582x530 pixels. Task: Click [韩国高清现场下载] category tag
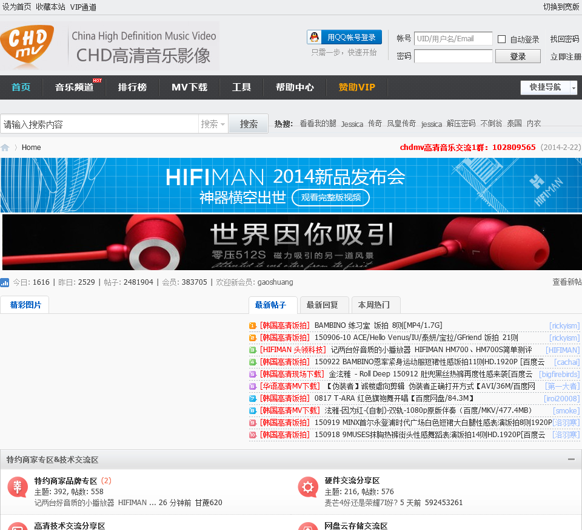tap(292, 374)
